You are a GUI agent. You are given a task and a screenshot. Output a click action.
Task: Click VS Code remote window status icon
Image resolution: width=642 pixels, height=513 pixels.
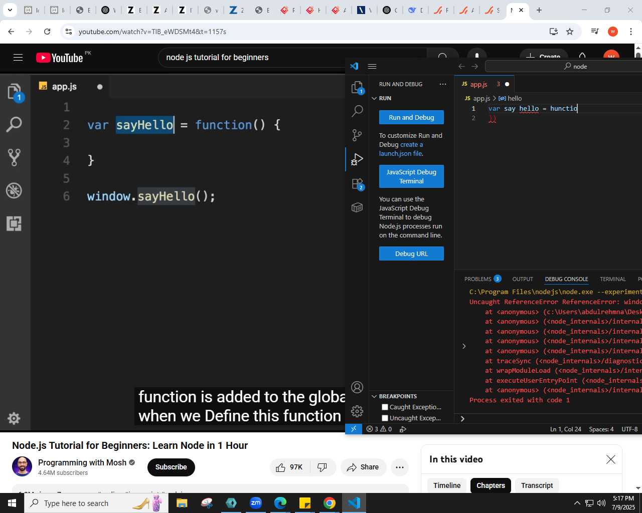(354, 429)
